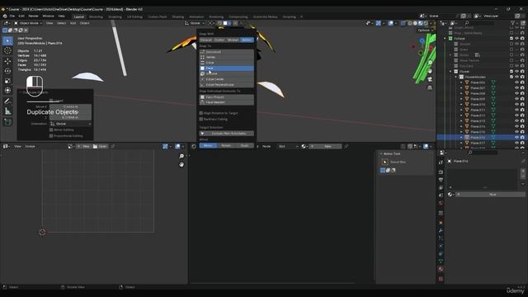
Task: Open the File menu
Action: 12,16
